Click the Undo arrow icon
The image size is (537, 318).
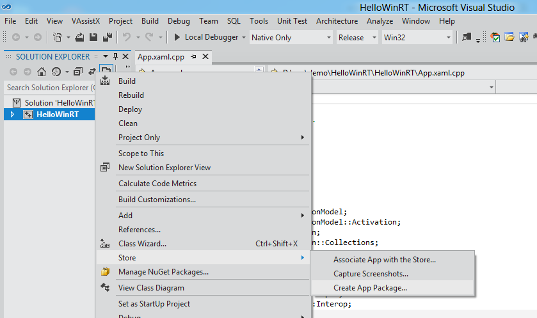coord(127,37)
